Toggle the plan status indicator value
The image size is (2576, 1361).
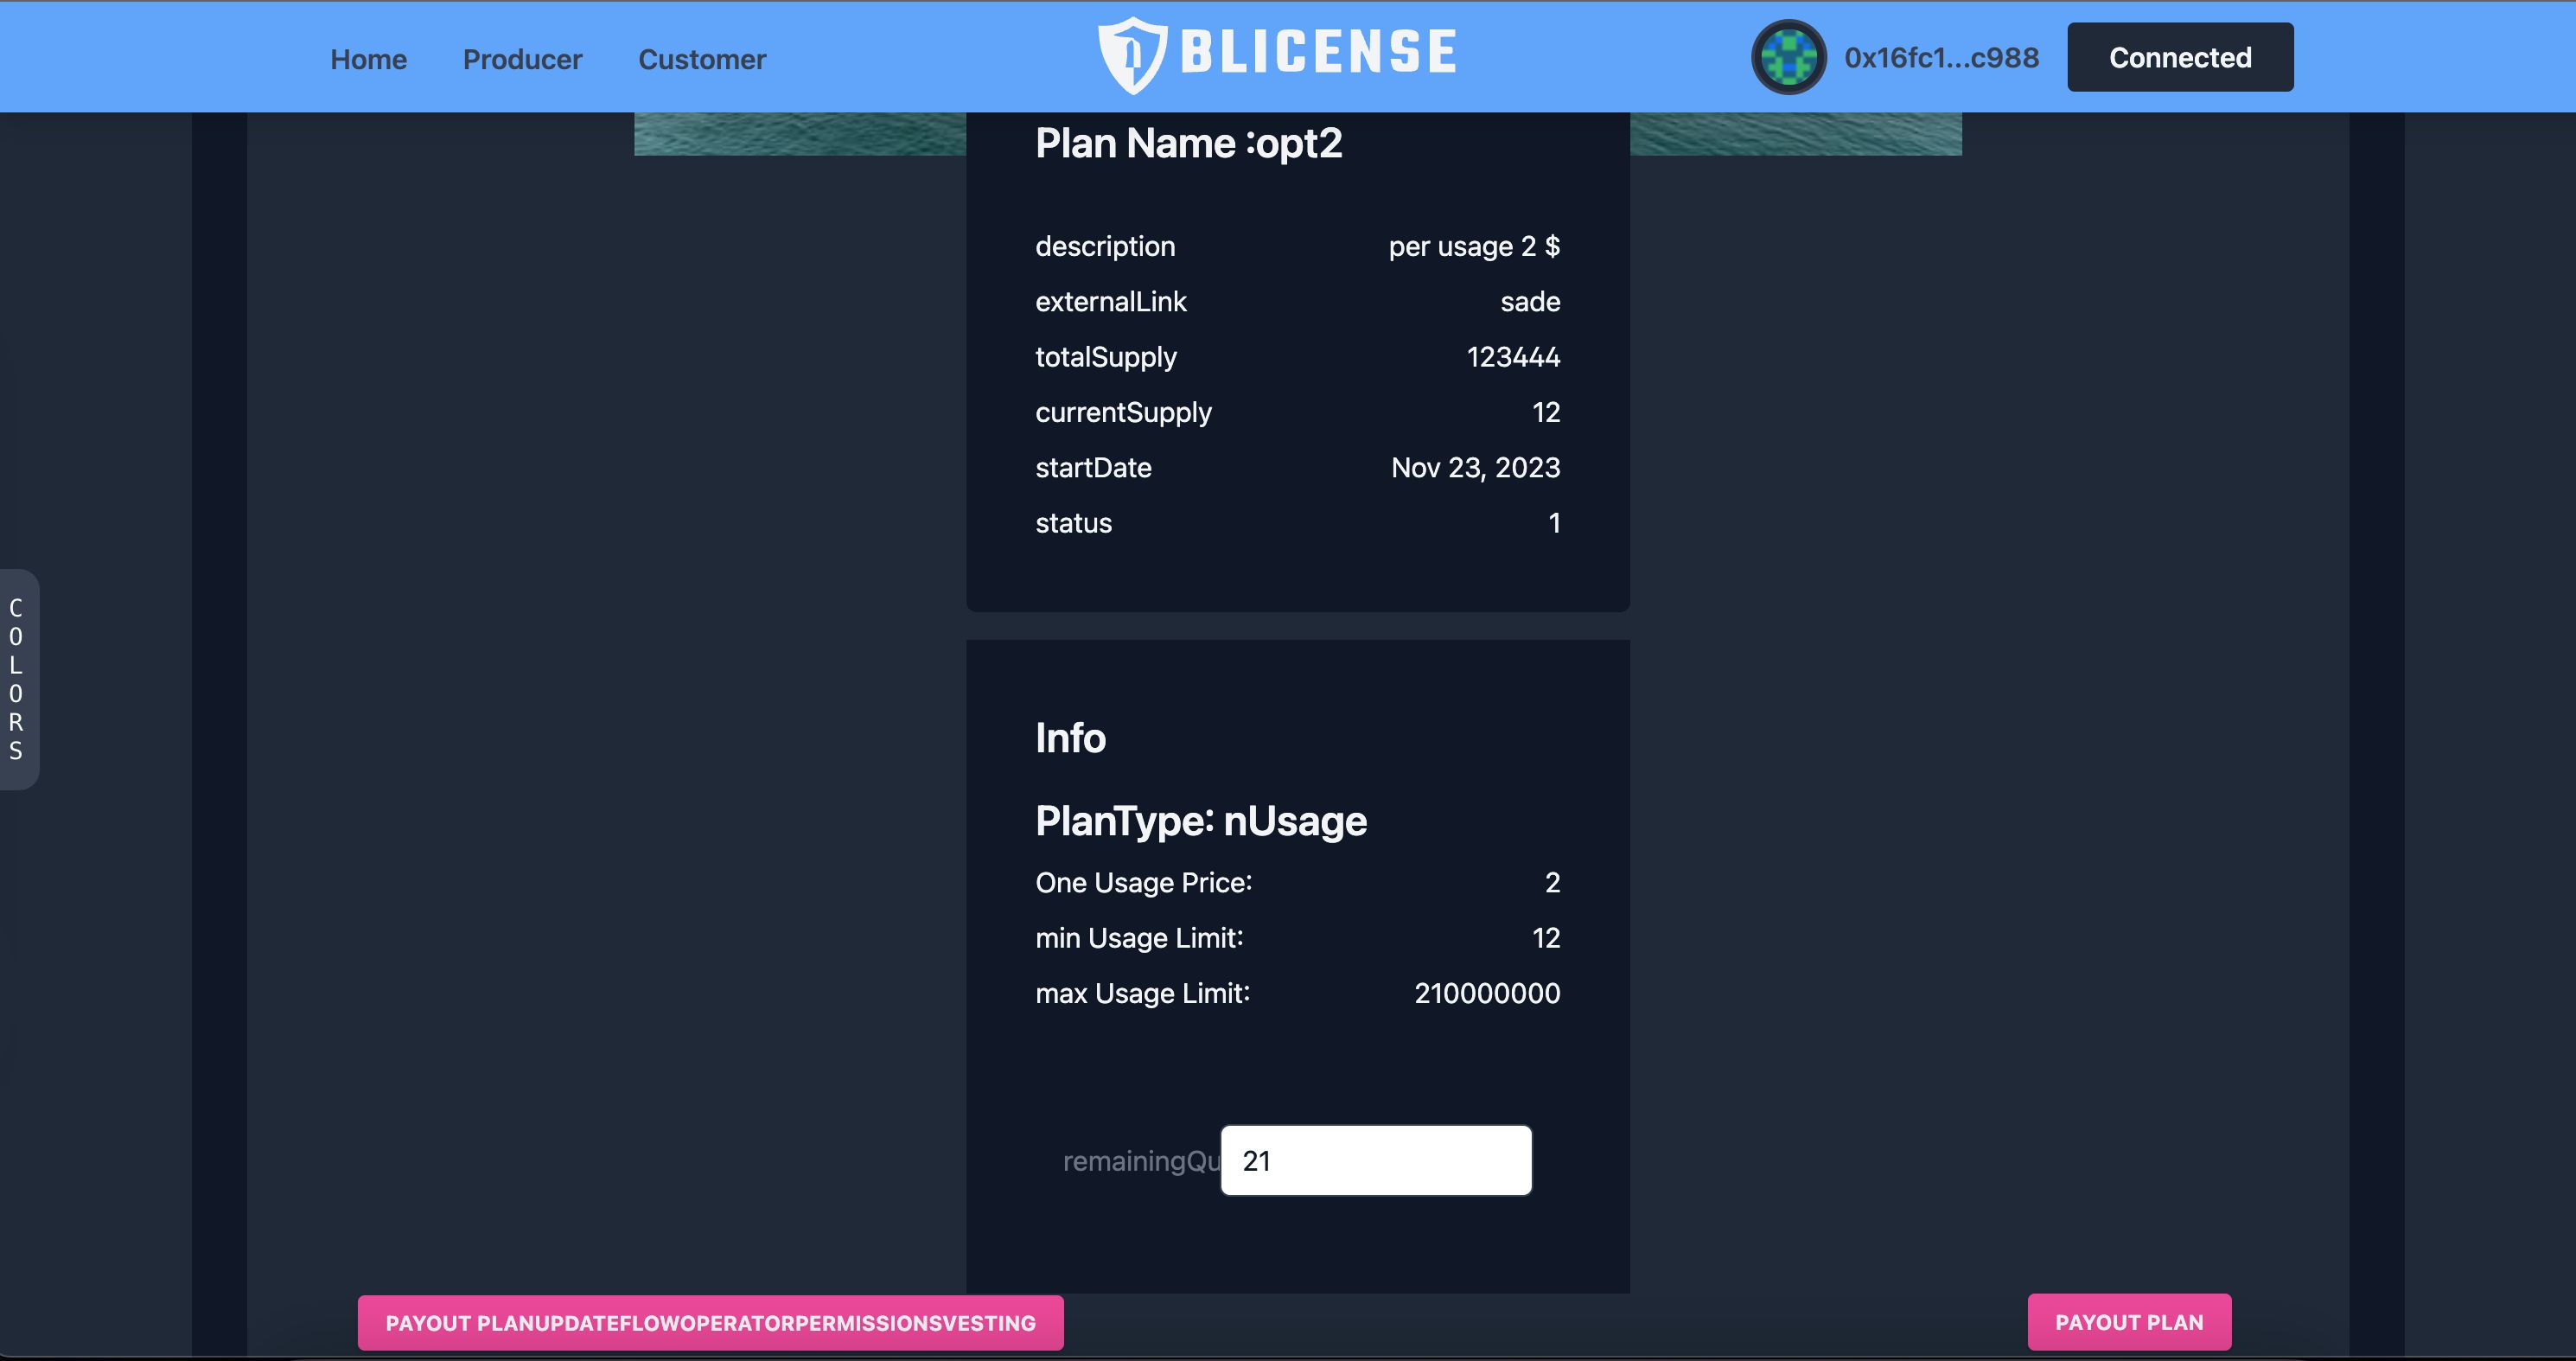[1552, 523]
